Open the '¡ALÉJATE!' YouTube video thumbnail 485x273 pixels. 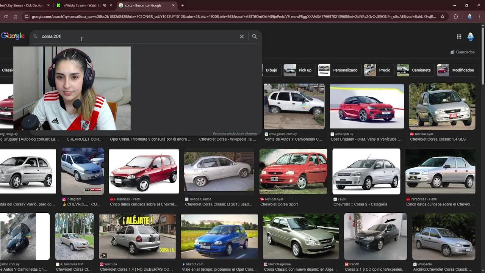click(137, 237)
